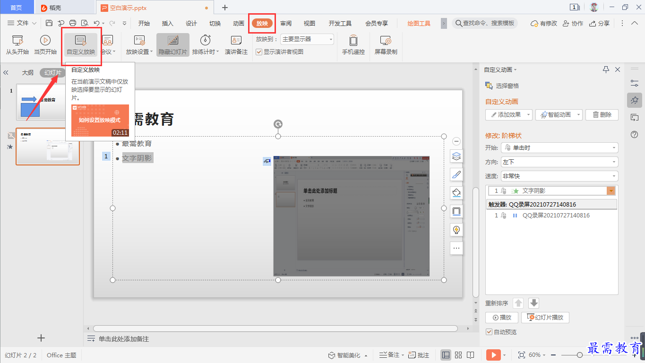
Task: Redo the last action
Action: point(112,23)
